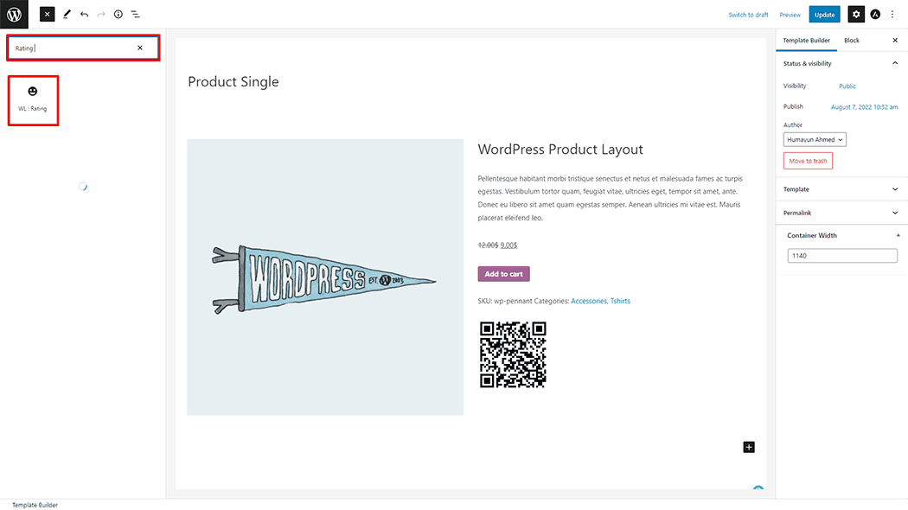Screen dimensions: 908x510
Task: Insert the WL : Rating block
Action: (x=33, y=99)
